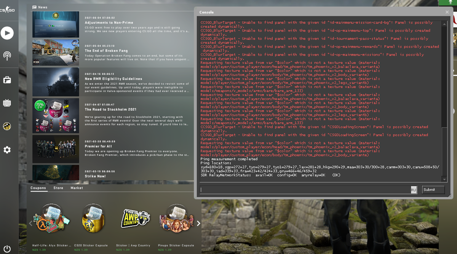Click 'SDR RelayNetworkStatus' console line
Viewport: 457px width, 254px height.
coord(270,175)
